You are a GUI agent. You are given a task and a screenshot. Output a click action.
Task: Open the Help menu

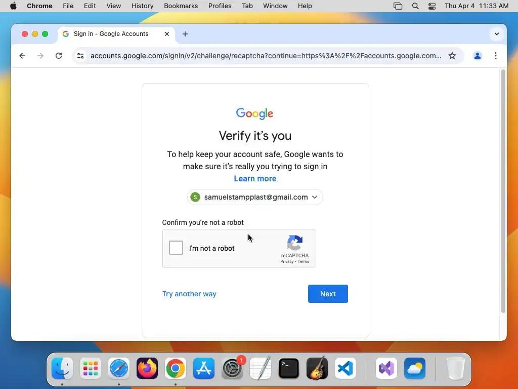click(x=305, y=6)
